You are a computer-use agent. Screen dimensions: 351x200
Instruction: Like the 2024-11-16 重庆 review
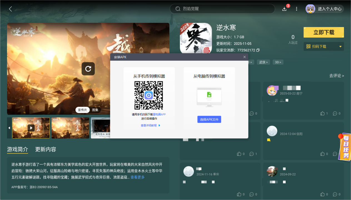coord(239,194)
